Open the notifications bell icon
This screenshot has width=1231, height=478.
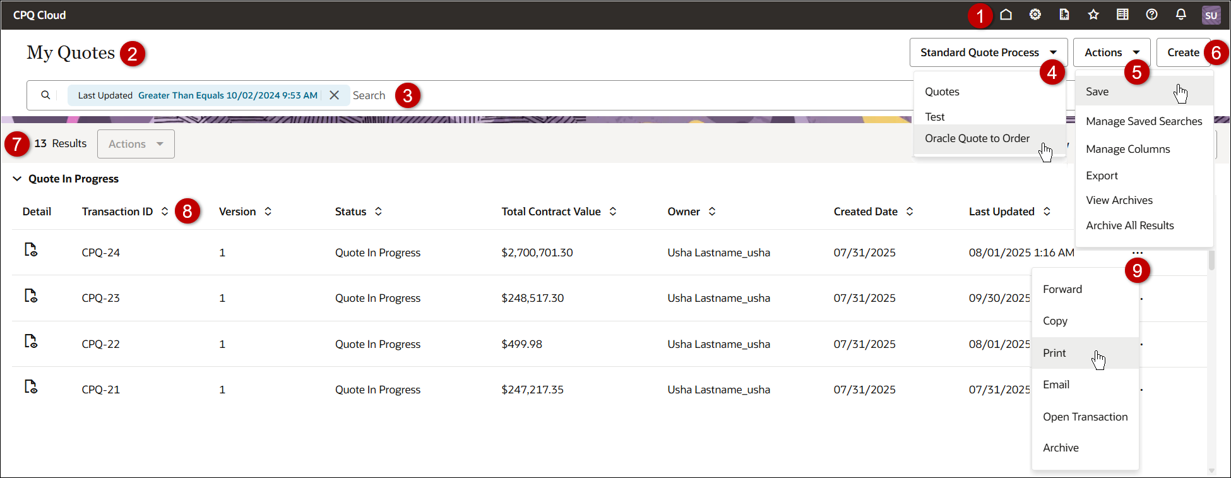1180,15
